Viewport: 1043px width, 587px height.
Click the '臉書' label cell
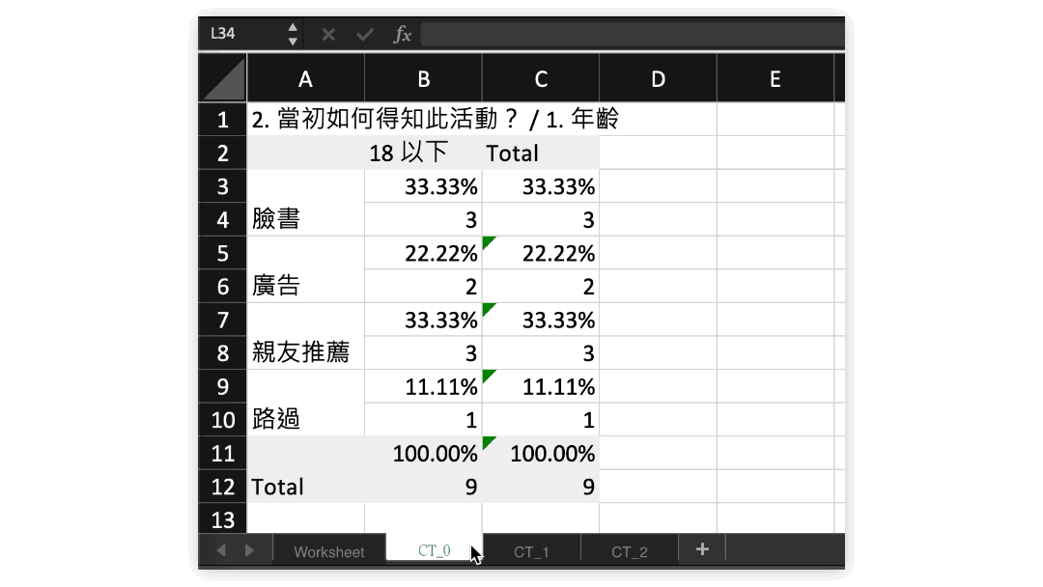(x=305, y=203)
